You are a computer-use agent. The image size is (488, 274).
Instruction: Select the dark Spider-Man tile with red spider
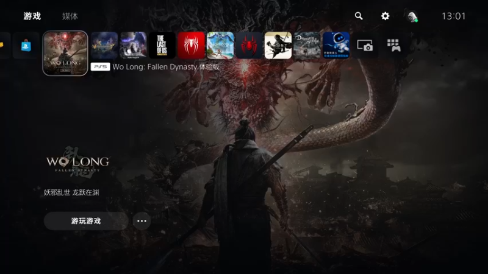[x=249, y=45]
